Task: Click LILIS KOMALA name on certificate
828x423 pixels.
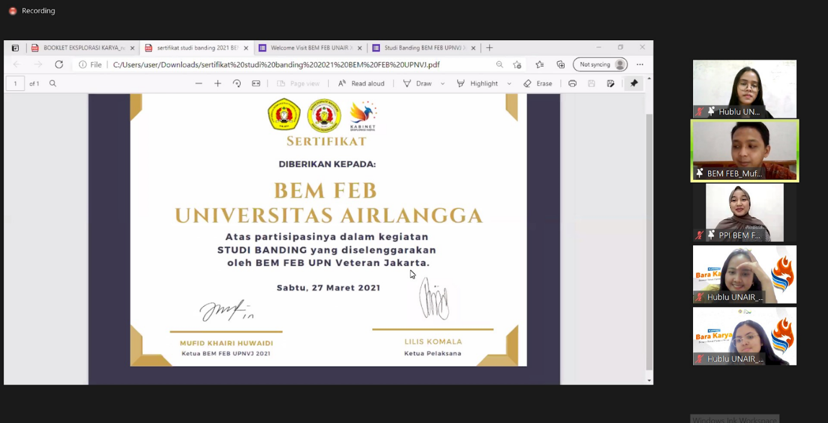Action: [x=433, y=342]
